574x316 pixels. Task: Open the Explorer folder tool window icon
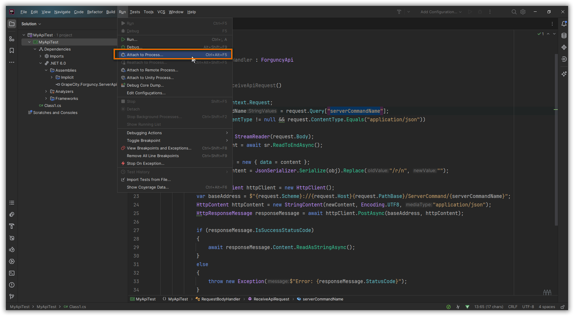(x=12, y=24)
